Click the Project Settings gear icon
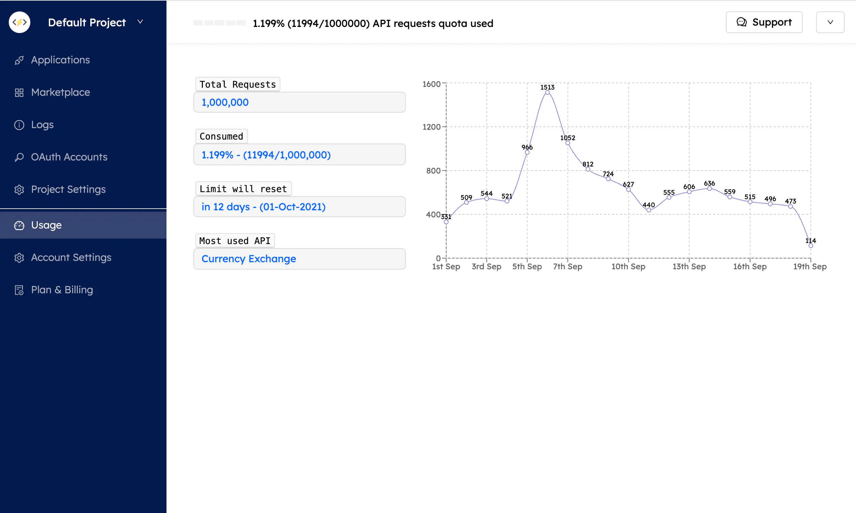Viewport: 856px width, 513px height. click(x=19, y=189)
